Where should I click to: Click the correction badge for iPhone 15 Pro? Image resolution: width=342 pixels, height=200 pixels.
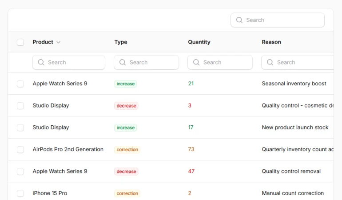pos(127,193)
